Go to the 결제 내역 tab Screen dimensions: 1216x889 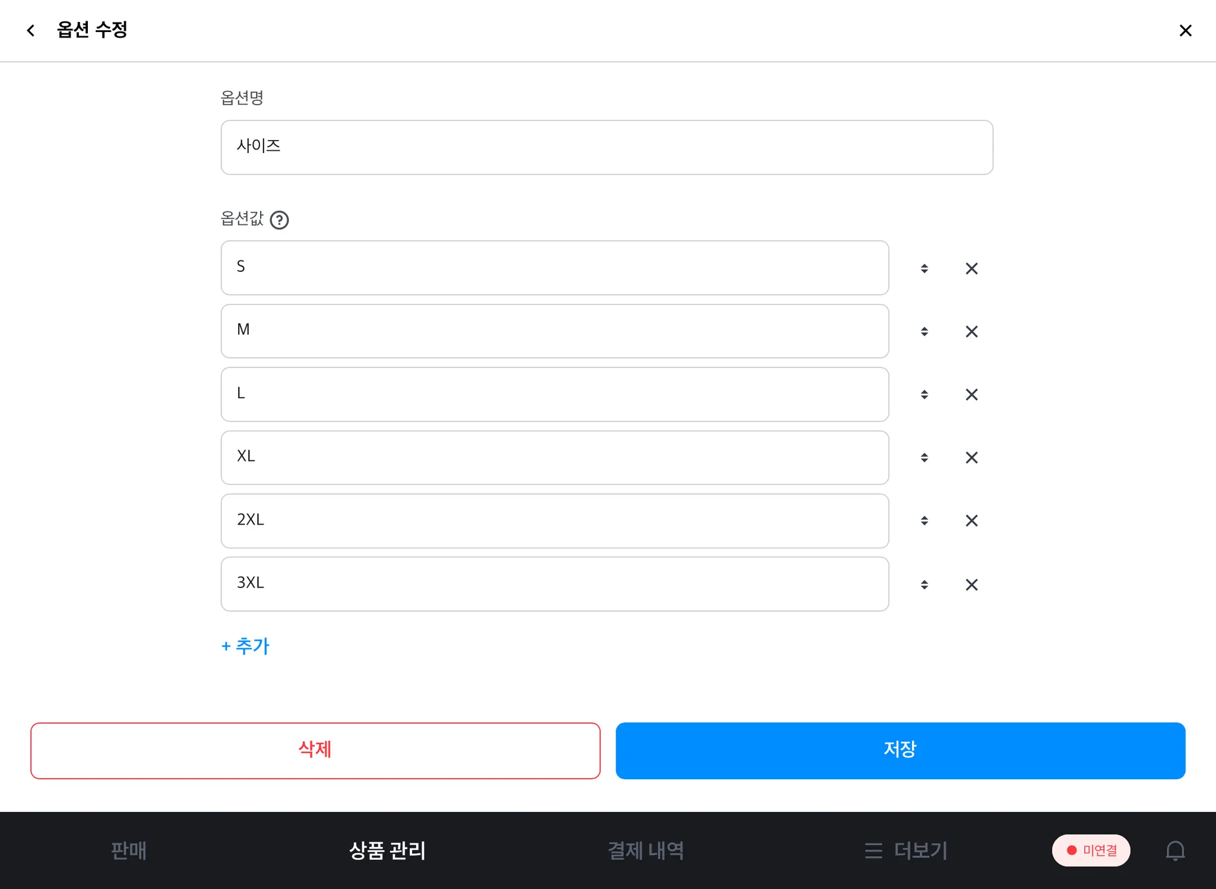pos(645,850)
